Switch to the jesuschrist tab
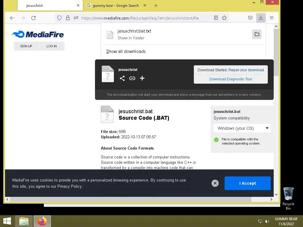The height and width of the screenshot is (227, 303). tap(50, 5)
